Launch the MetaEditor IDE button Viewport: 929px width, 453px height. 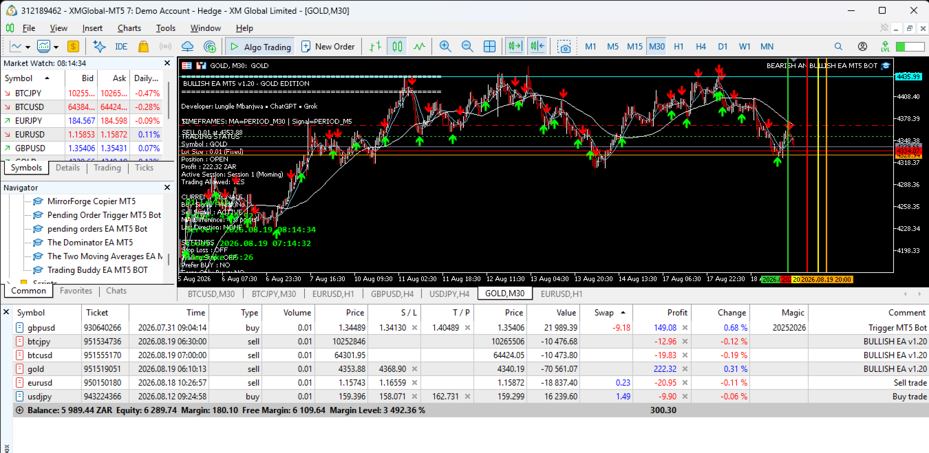pyautogui.click(x=121, y=47)
